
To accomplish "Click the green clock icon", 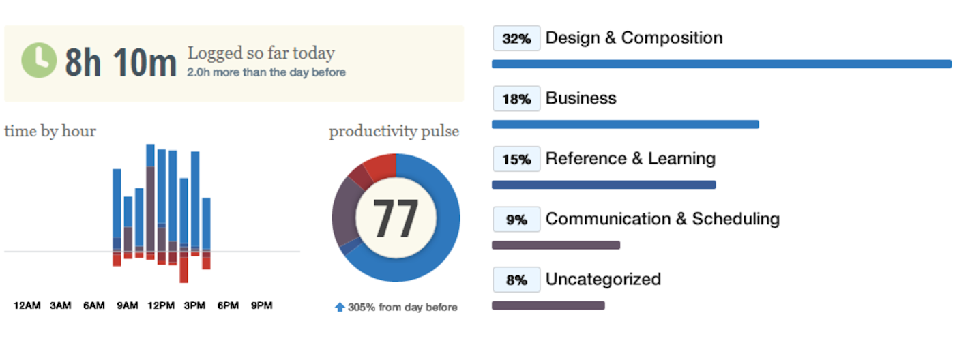I will point(39,60).
